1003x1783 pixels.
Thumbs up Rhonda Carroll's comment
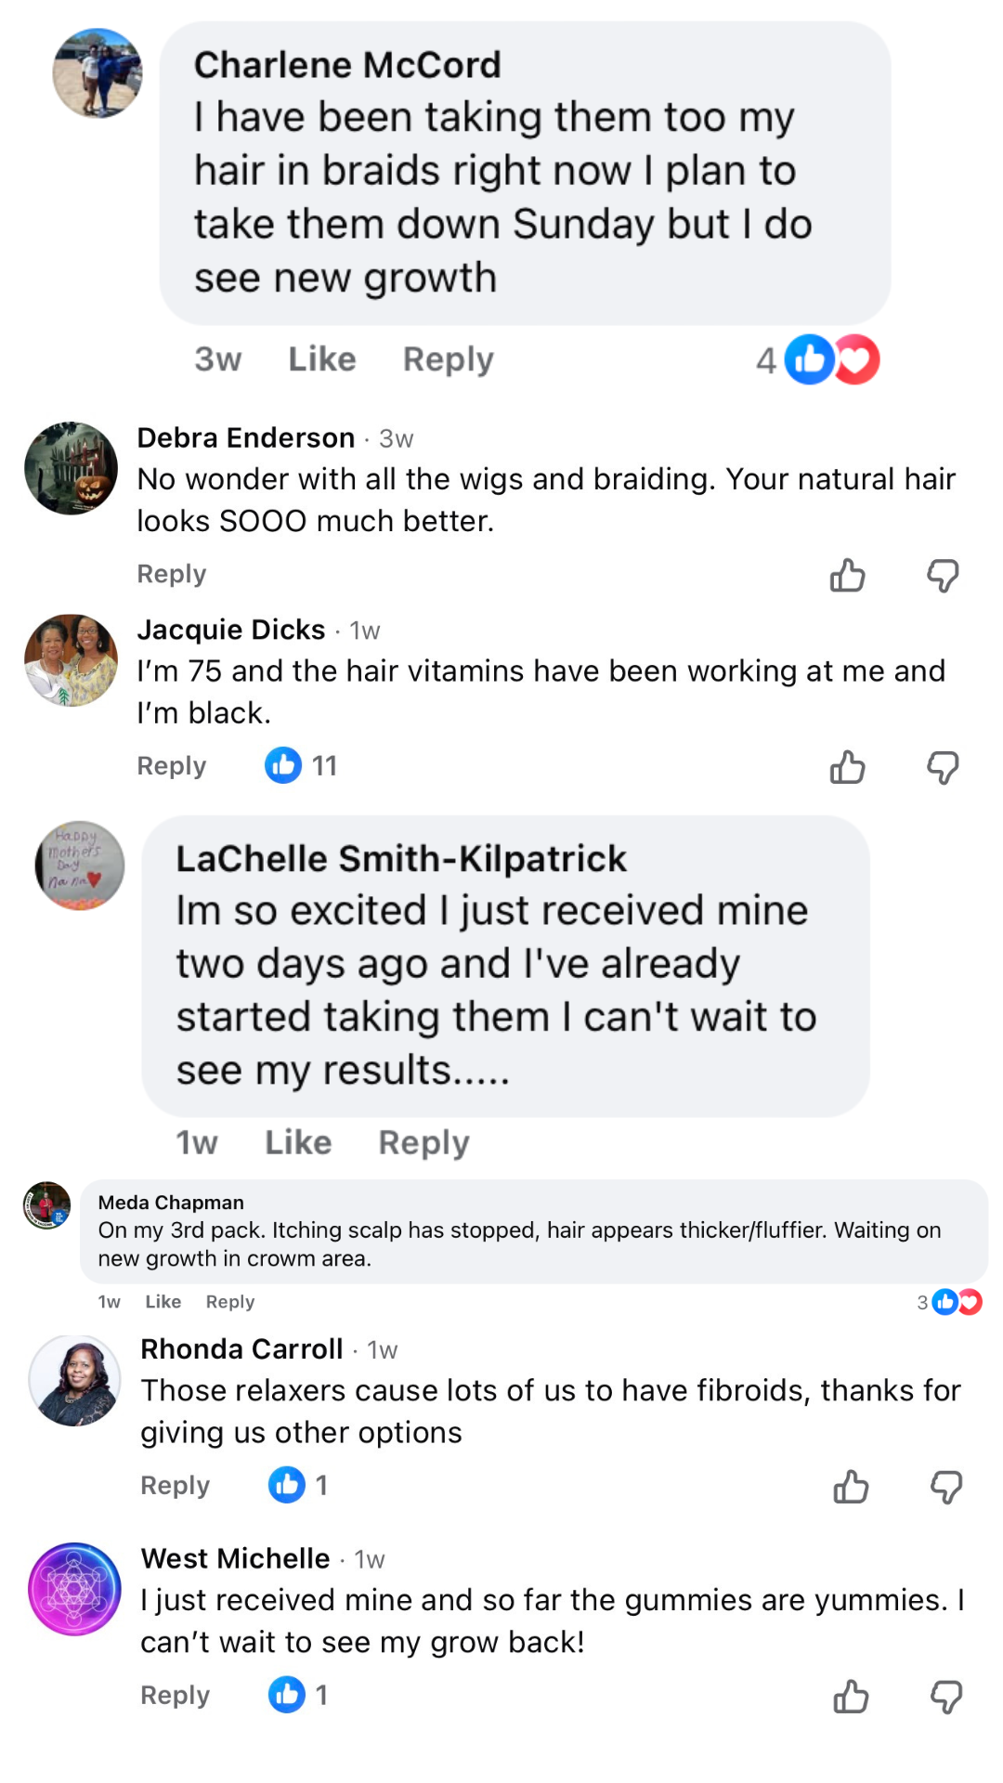click(x=851, y=1487)
